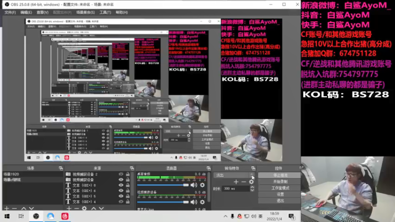Toggle lock on 文本 (GDI+) 8 source
395x222 pixels.
tap(128, 185)
